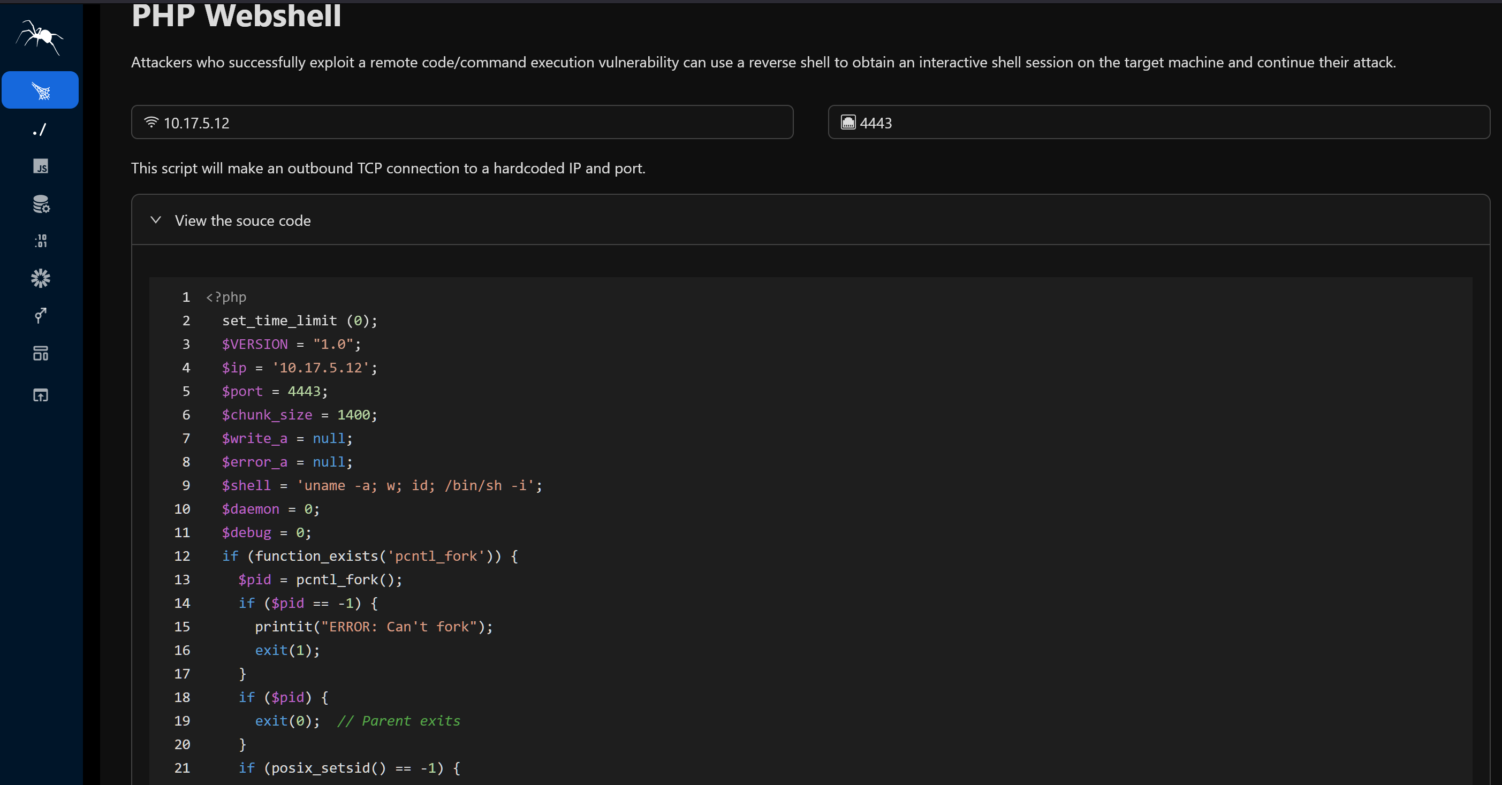The height and width of the screenshot is (785, 1502).
Task: Click code line '$ip = '10.17.5.12';'
Action: click(299, 368)
